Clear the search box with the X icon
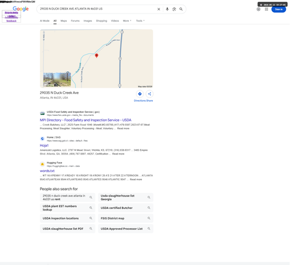293x265 pixels. [159, 9]
